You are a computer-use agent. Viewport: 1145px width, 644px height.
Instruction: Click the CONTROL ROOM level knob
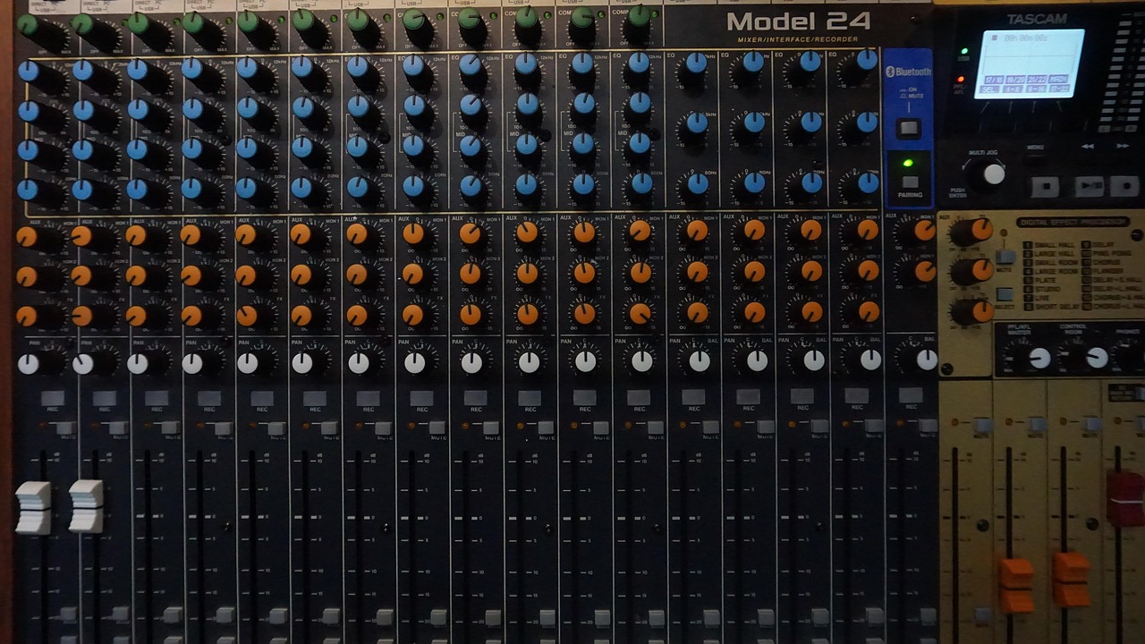point(1097,359)
